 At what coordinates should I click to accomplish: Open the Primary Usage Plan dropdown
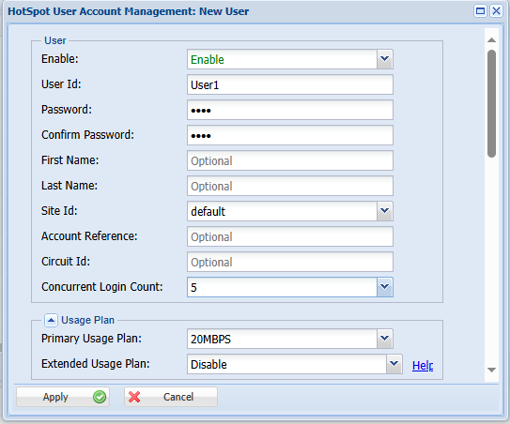click(384, 339)
